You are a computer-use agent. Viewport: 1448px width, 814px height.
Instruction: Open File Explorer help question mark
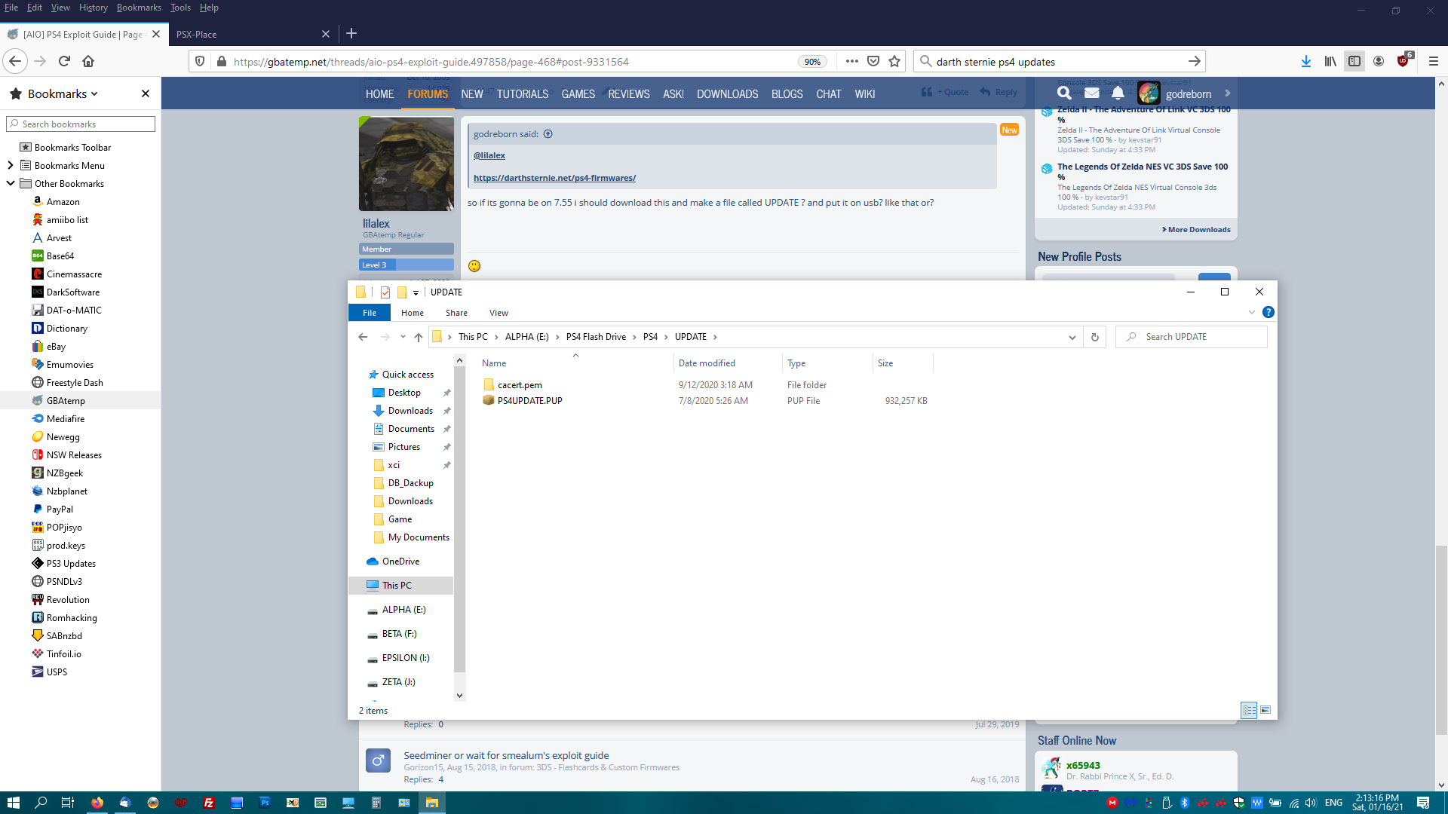1269,312
